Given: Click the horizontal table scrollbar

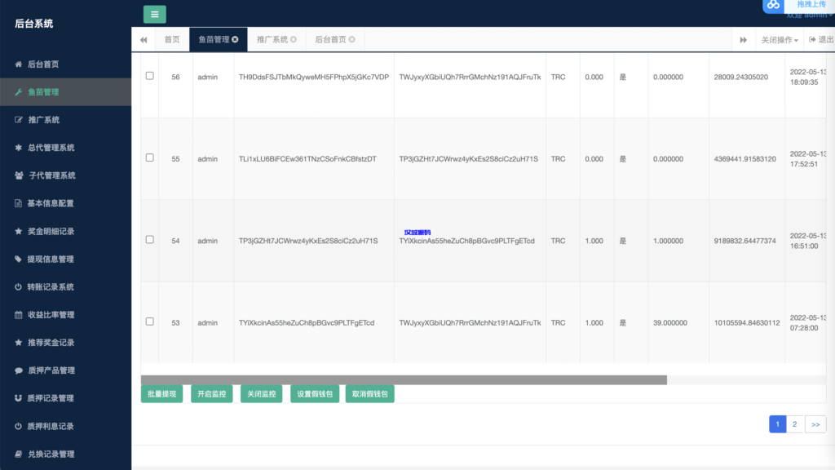Looking at the screenshot, I should click(x=404, y=379).
